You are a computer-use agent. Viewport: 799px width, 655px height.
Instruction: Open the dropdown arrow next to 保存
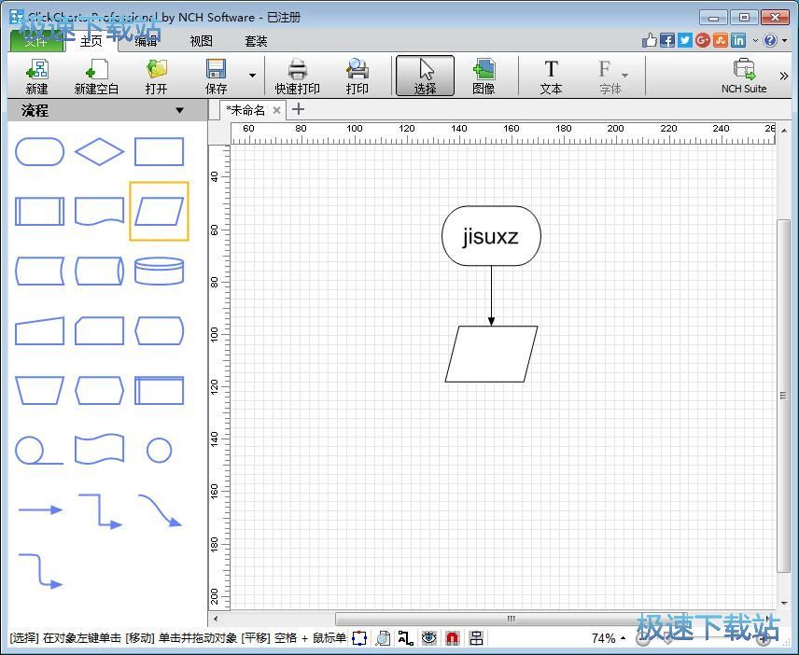point(252,77)
